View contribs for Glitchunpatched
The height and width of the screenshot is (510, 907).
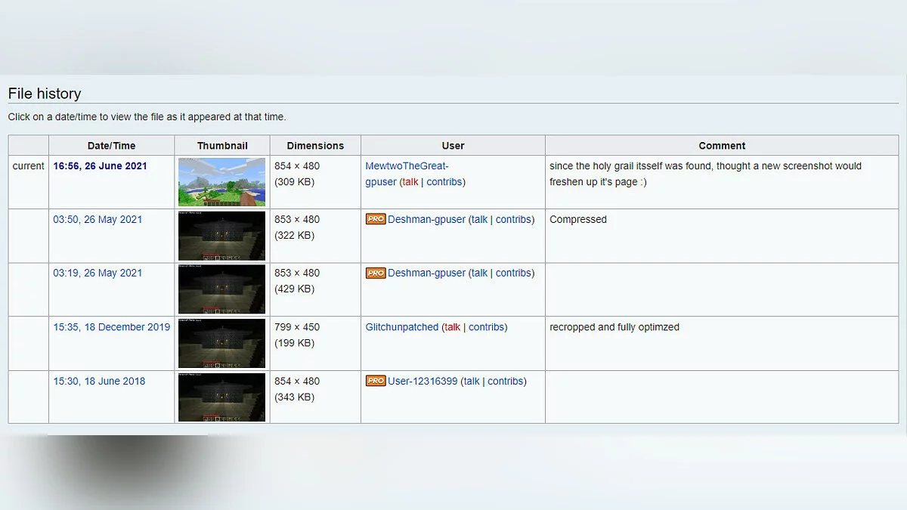tap(486, 327)
